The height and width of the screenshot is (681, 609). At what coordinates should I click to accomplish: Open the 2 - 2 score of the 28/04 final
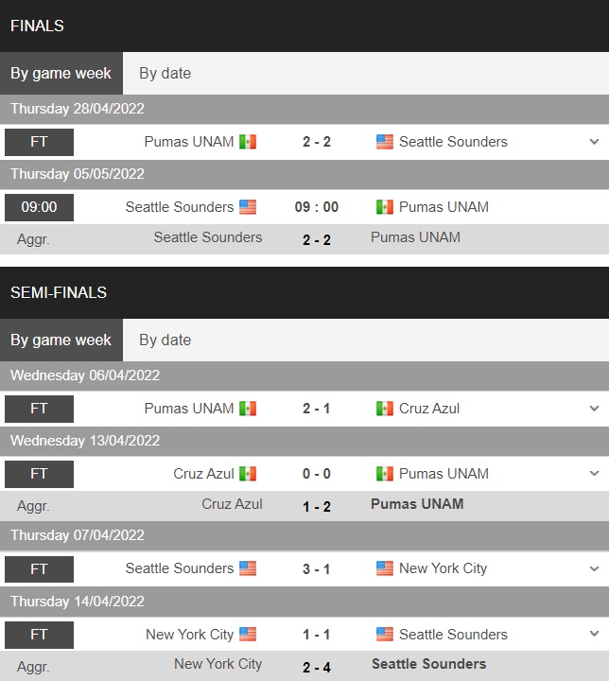tap(316, 142)
